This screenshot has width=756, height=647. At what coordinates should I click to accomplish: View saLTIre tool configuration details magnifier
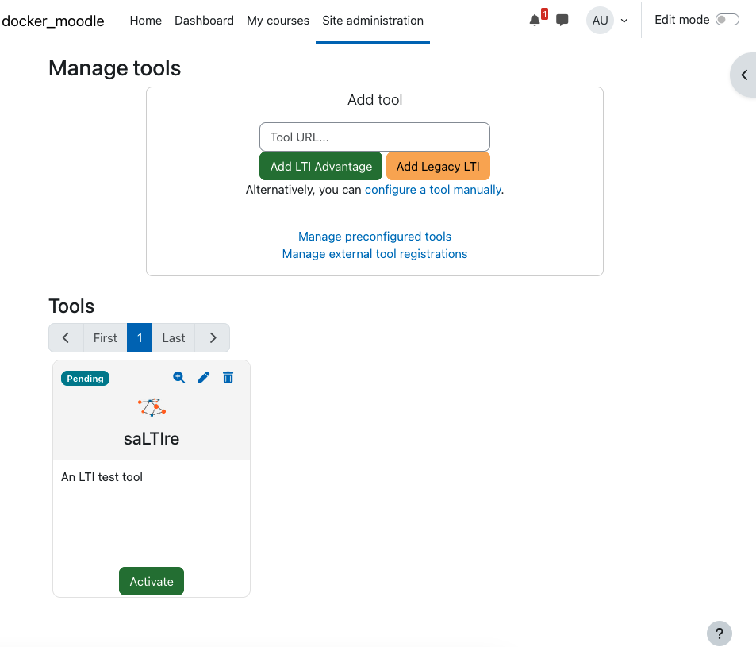click(178, 377)
